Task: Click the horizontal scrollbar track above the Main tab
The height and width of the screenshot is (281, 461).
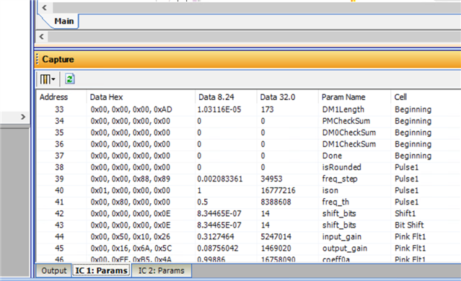Action: click(256, 8)
